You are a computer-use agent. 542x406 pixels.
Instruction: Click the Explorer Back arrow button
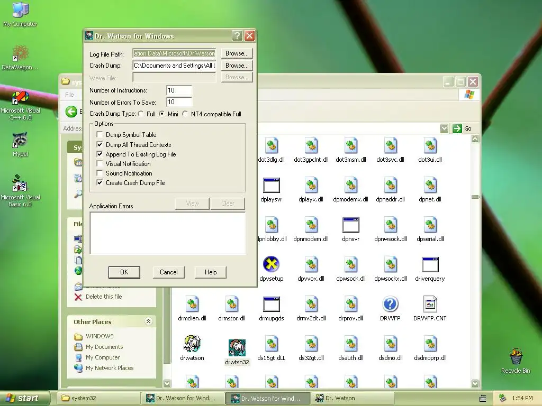click(71, 112)
